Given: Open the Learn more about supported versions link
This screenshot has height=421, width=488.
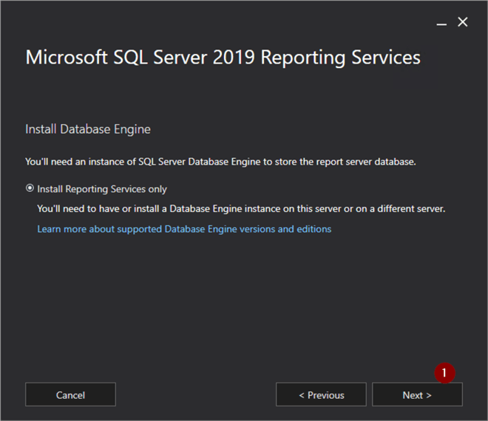Looking at the screenshot, I should pyautogui.click(x=184, y=229).
